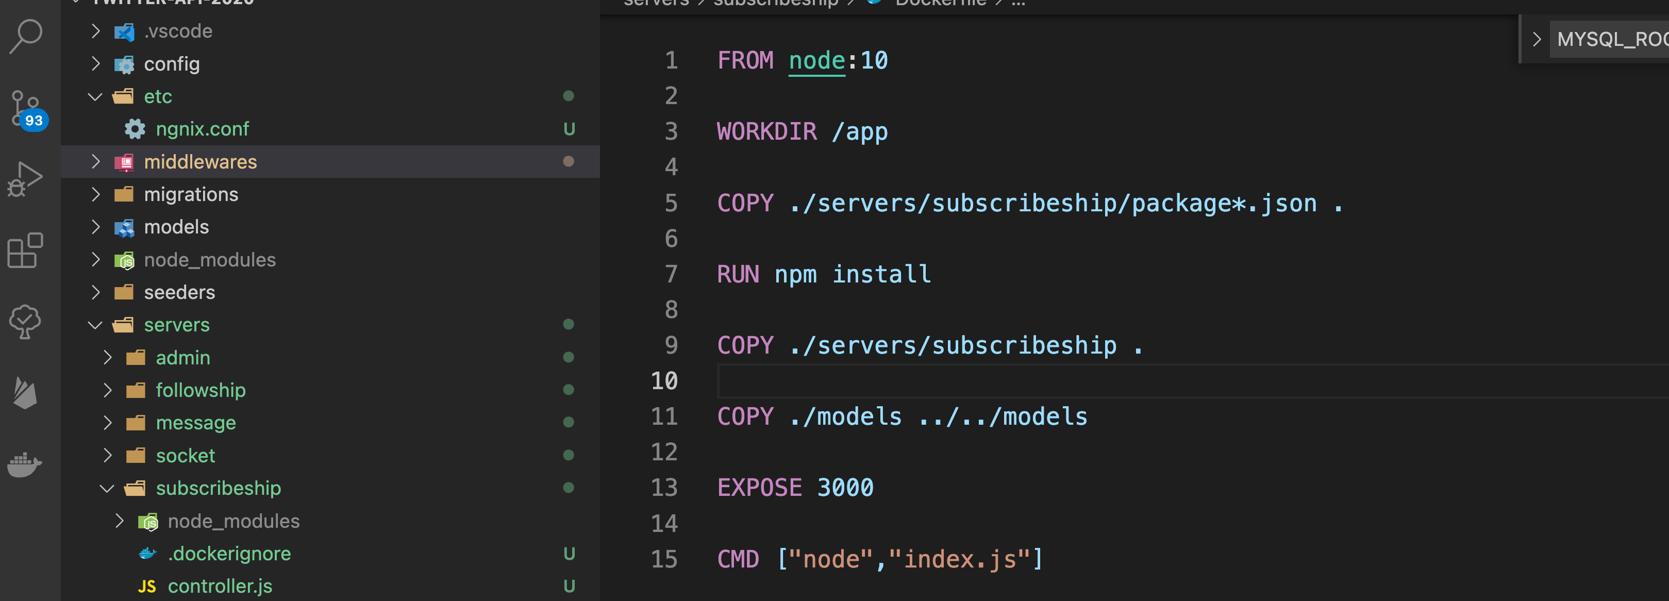1669x601 pixels.
Task: Select the models folder row
Action: click(x=330, y=227)
